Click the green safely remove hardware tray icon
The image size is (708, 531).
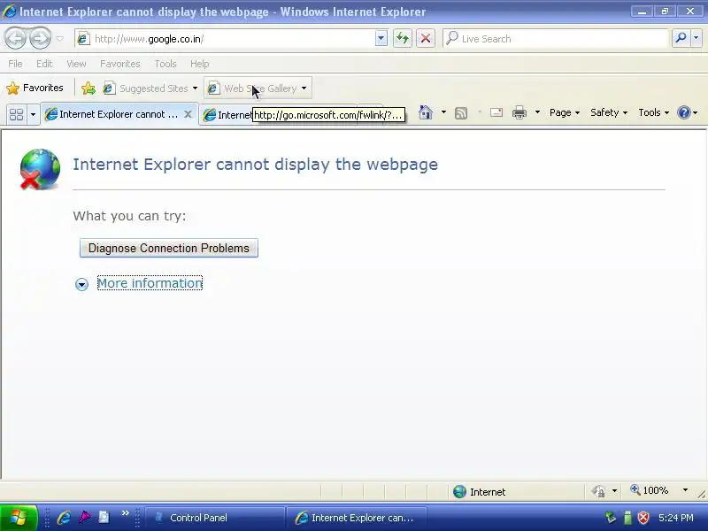(x=627, y=518)
